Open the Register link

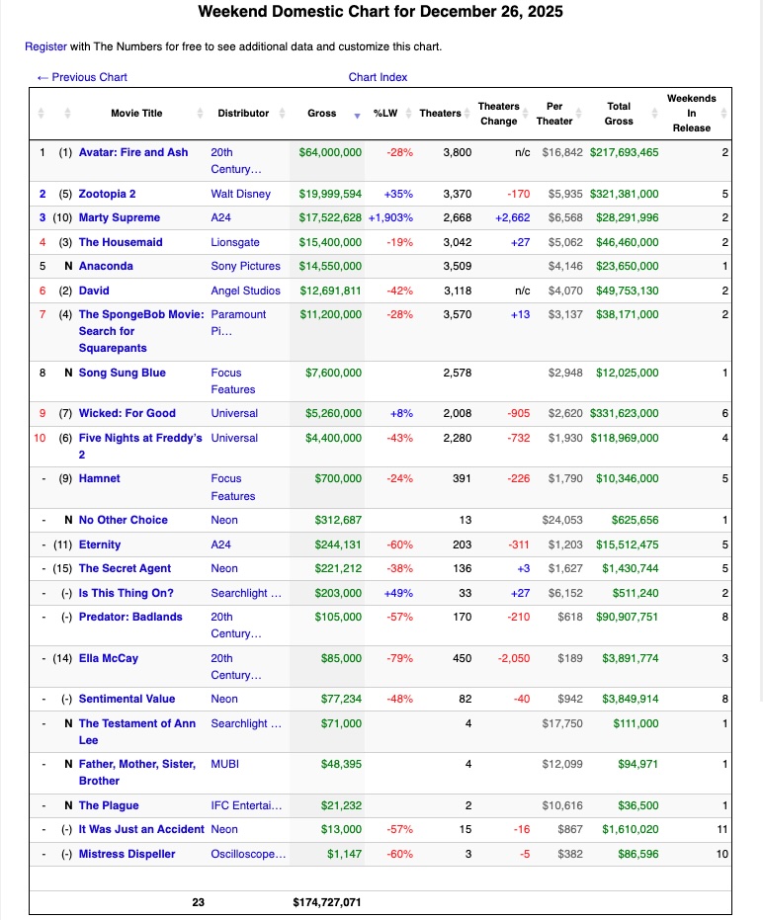(45, 46)
